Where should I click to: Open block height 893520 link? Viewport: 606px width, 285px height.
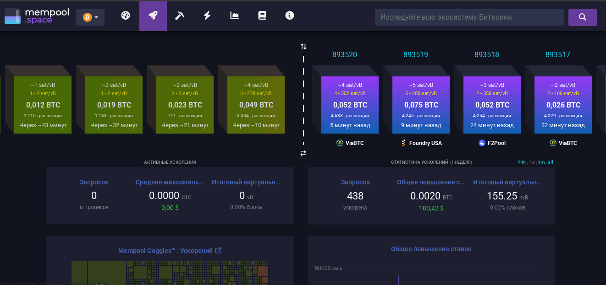(345, 55)
